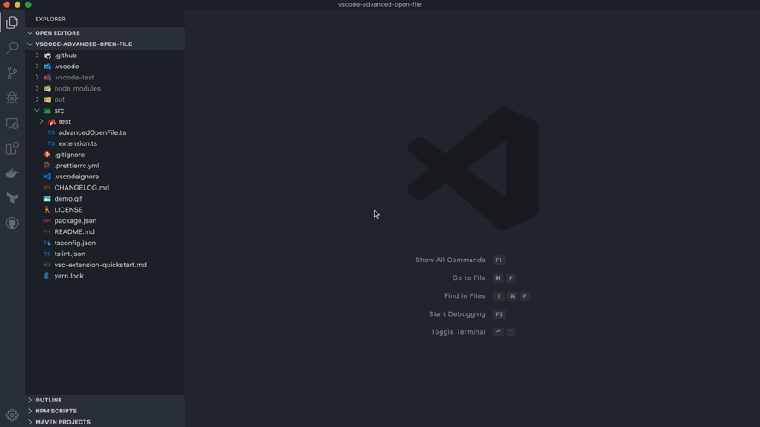Viewport: 760px width, 427px height.
Task: Click the .vscode folder icon
Action: click(x=48, y=67)
